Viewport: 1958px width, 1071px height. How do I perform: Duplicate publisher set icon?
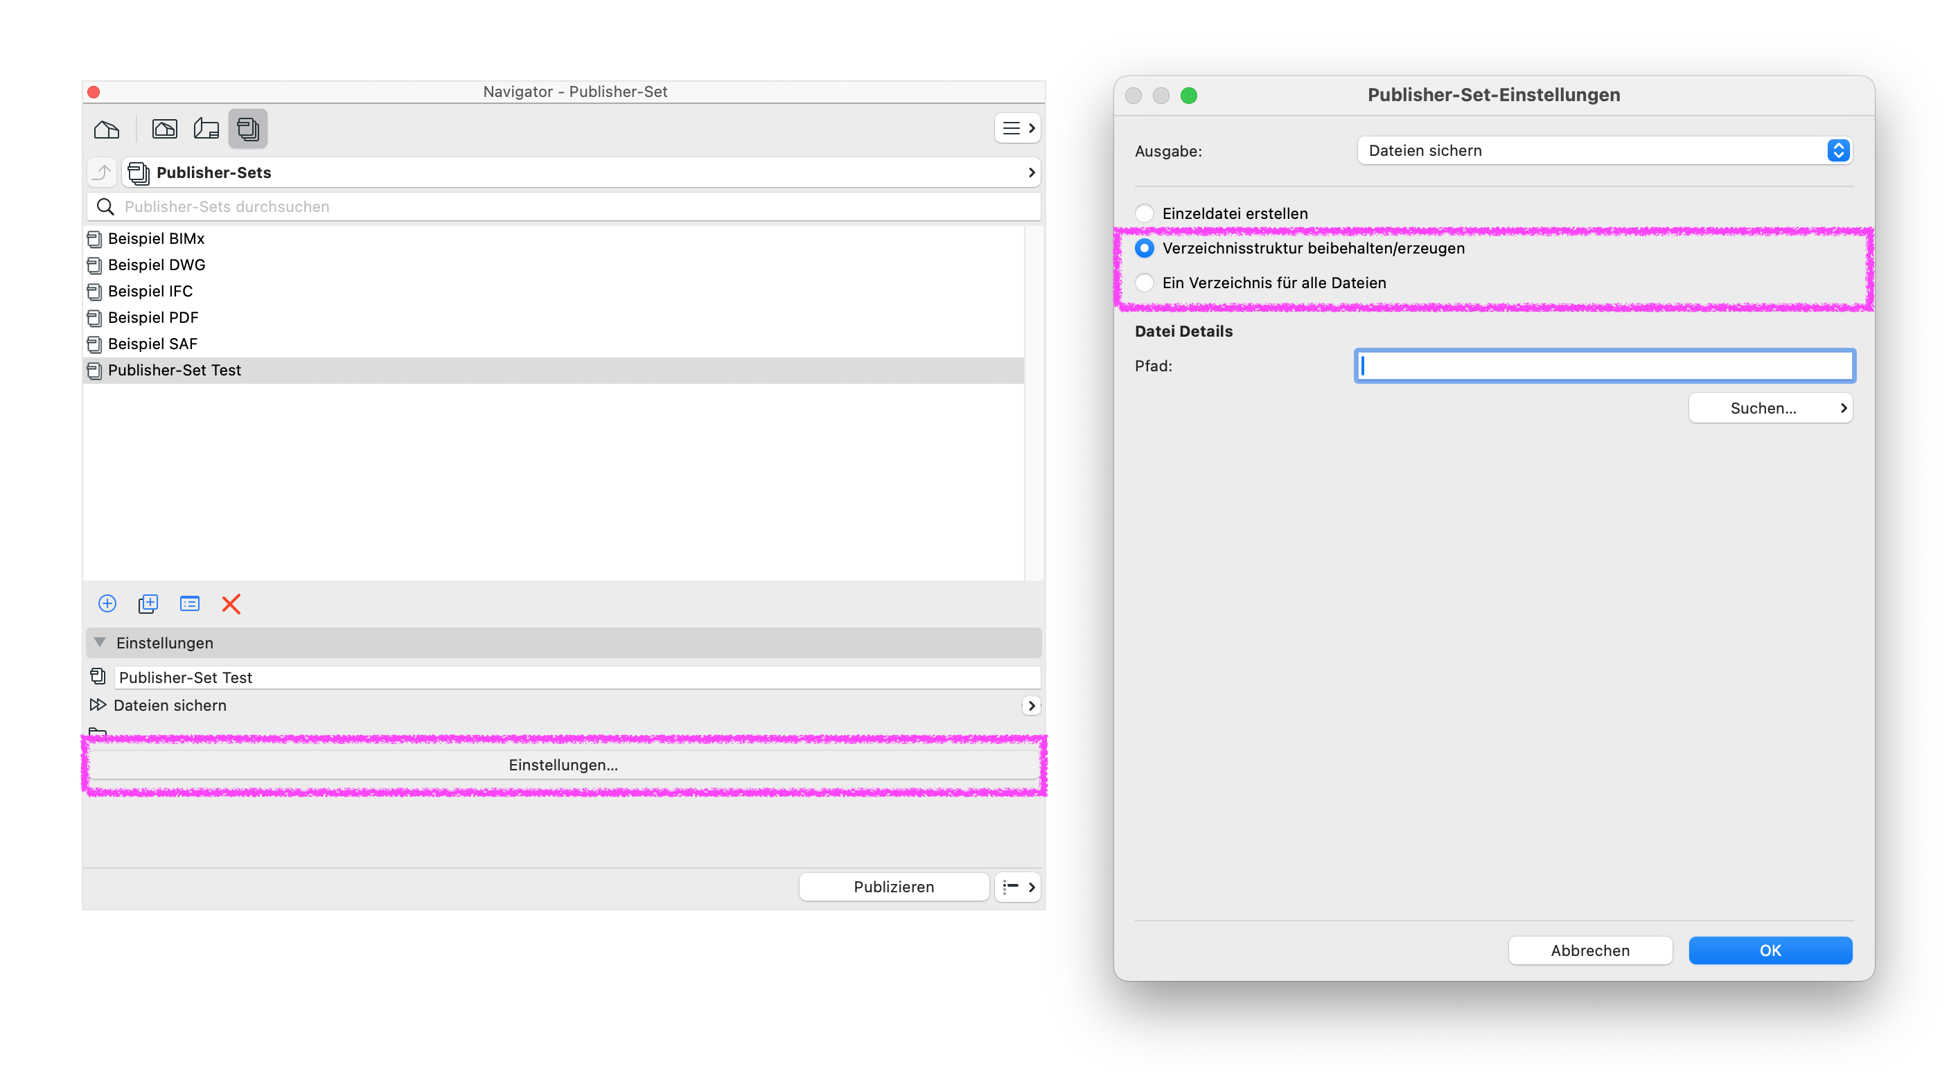[148, 603]
